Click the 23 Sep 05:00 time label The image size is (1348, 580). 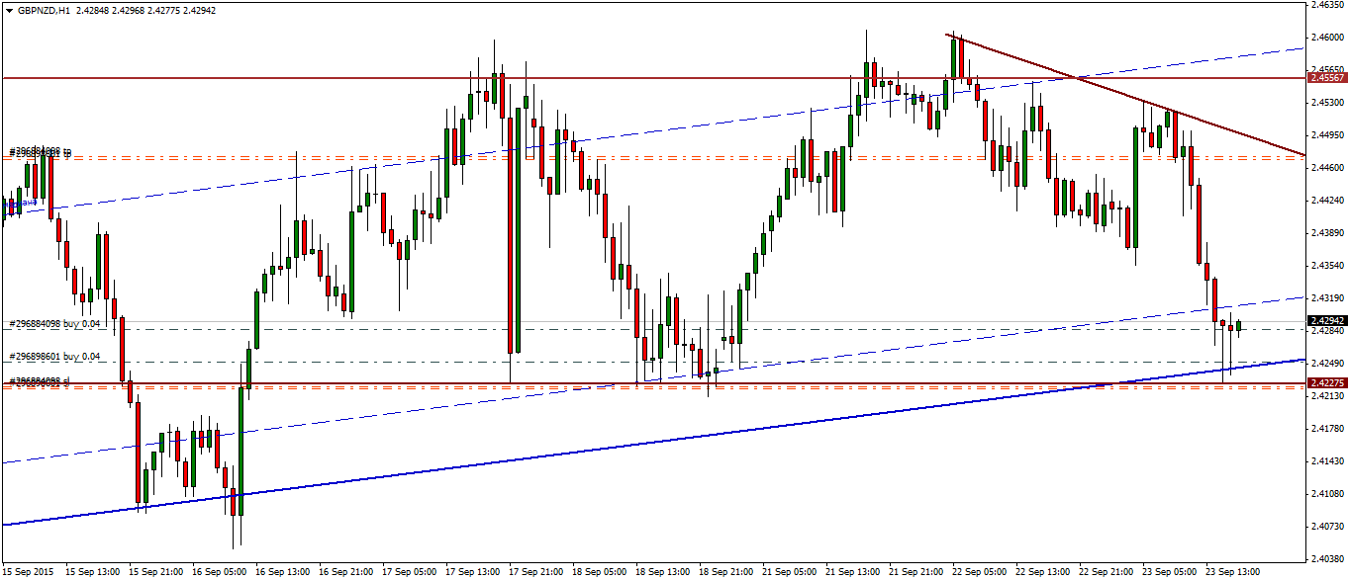click(x=1170, y=572)
